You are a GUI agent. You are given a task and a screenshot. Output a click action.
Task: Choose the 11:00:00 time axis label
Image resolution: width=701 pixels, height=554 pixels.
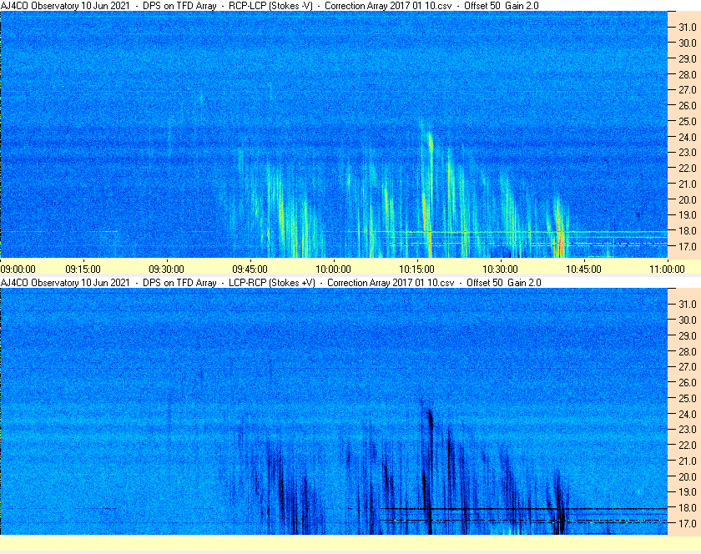[x=667, y=269]
